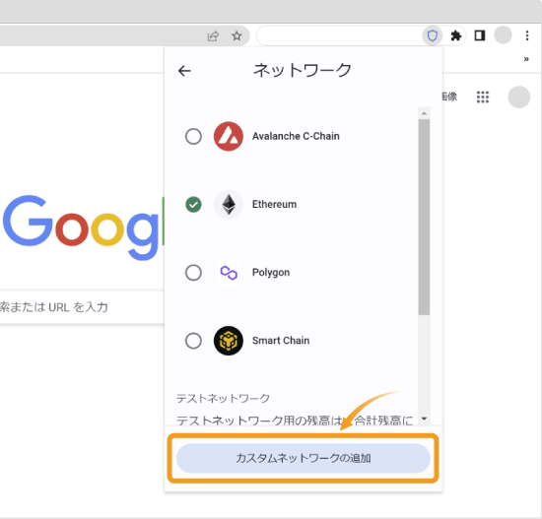Click the Google search input field

[82, 307]
